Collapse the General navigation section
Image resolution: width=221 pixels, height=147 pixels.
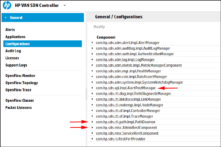click(6, 18)
